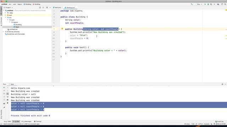Screen dimensions: 227x127
Task: Rerun Main in the Run panel
Action: [x=4, y=87]
